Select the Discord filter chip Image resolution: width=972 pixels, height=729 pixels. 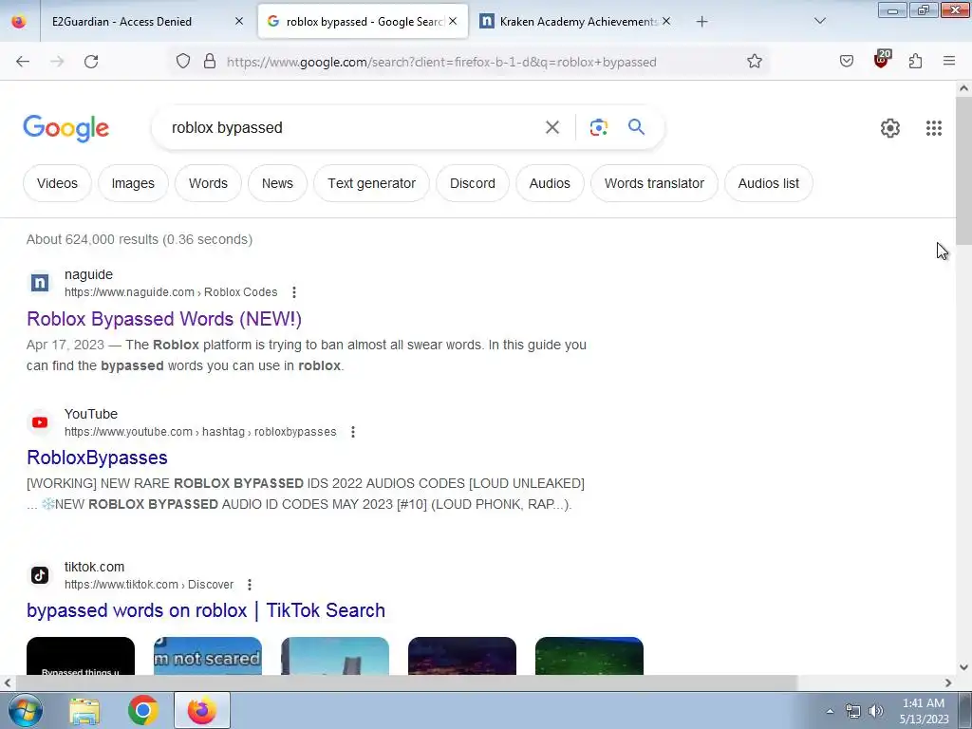(x=473, y=183)
